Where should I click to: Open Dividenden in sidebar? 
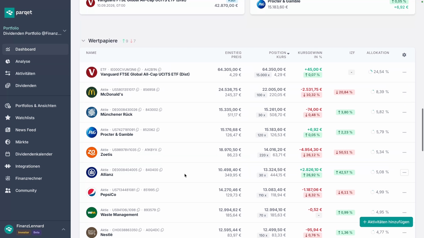(x=35, y=86)
